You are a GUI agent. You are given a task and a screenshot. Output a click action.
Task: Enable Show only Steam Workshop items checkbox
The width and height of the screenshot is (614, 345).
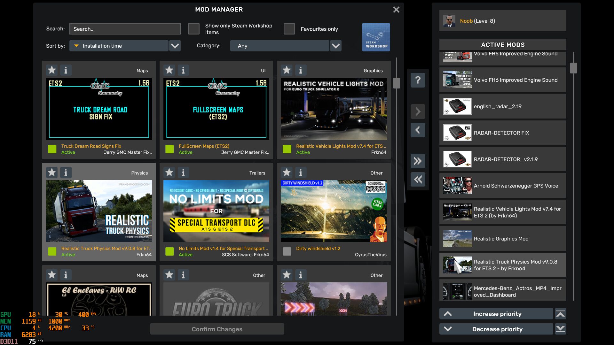click(193, 29)
